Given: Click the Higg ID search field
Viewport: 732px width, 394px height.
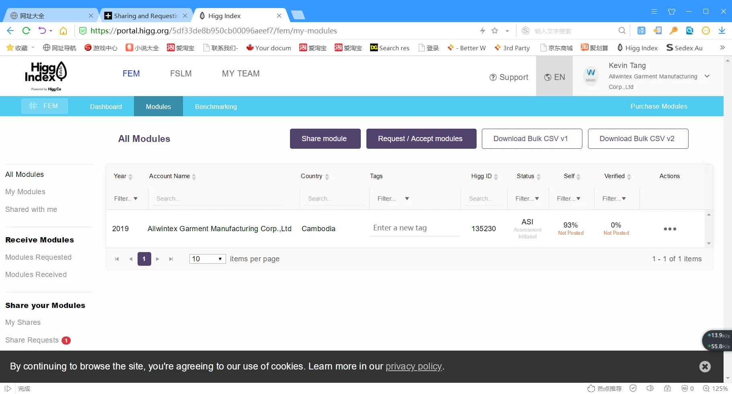Looking at the screenshot, I should pyautogui.click(x=484, y=199).
